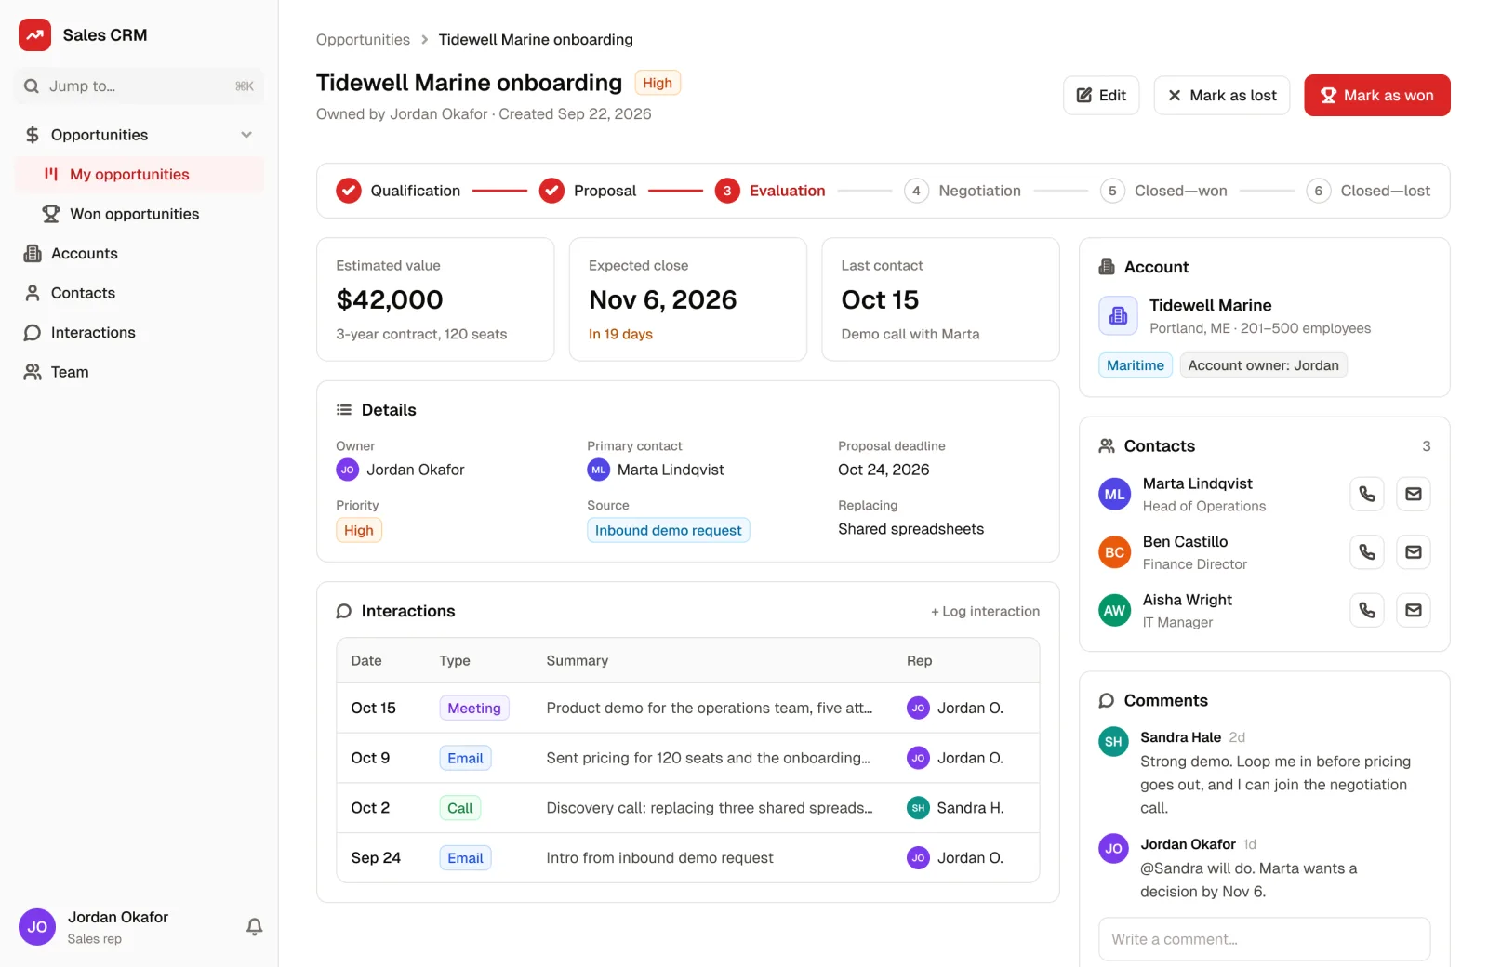Image resolution: width=1488 pixels, height=967 pixels.
Task: Click Aisha Wright's AW avatar
Action: (1114, 611)
